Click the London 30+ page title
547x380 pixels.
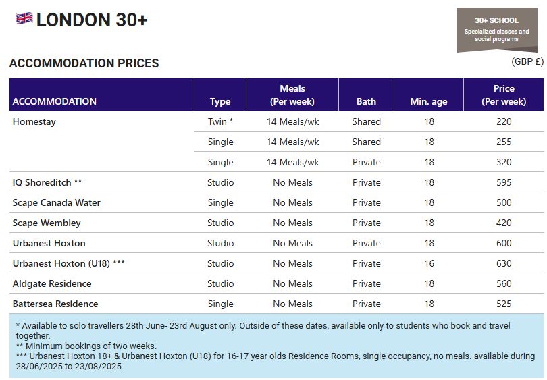pyautogui.click(x=92, y=20)
